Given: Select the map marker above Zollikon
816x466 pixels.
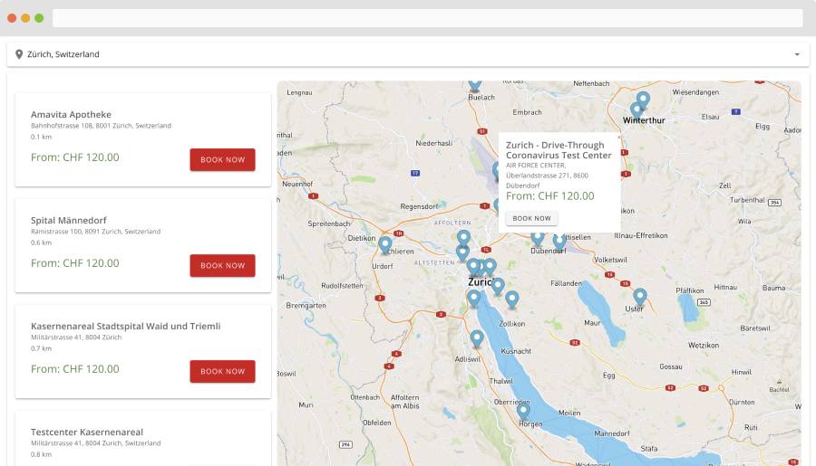Looking at the screenshot, I should [511, 299].
